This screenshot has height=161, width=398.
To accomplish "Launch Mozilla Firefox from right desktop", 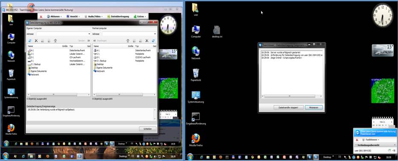I will pyautogui.click(x=196, y=140).
